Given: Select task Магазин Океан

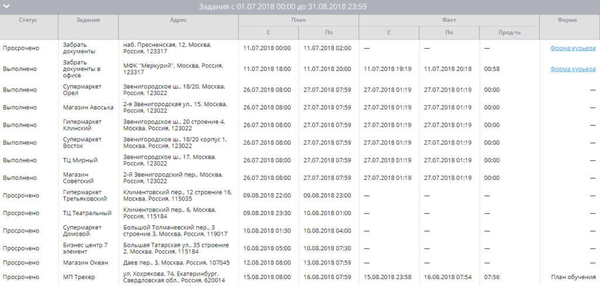Looking at the screenshot, I should pos(86,263).
